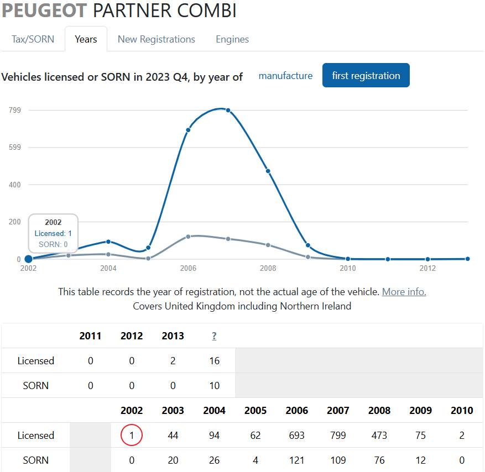
Task: Click the 2003 licensed value 44
Action: click(x=173, y=435)
